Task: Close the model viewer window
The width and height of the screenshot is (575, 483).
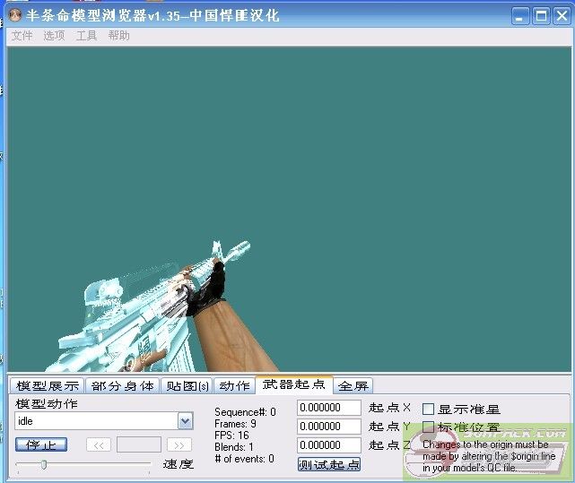Action: pyautogui.click(x=561, y=15)
